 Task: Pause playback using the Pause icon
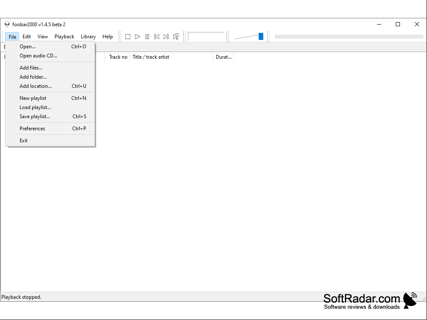[147, 37]
